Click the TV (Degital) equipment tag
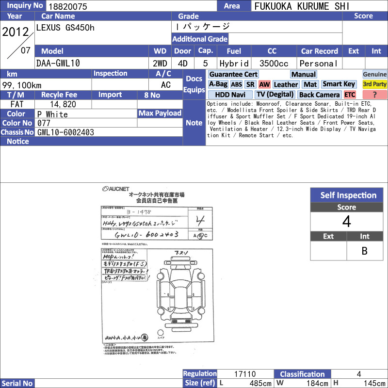Screen dimensions: 388x388 pyautogui.click(x=275, y=95)
